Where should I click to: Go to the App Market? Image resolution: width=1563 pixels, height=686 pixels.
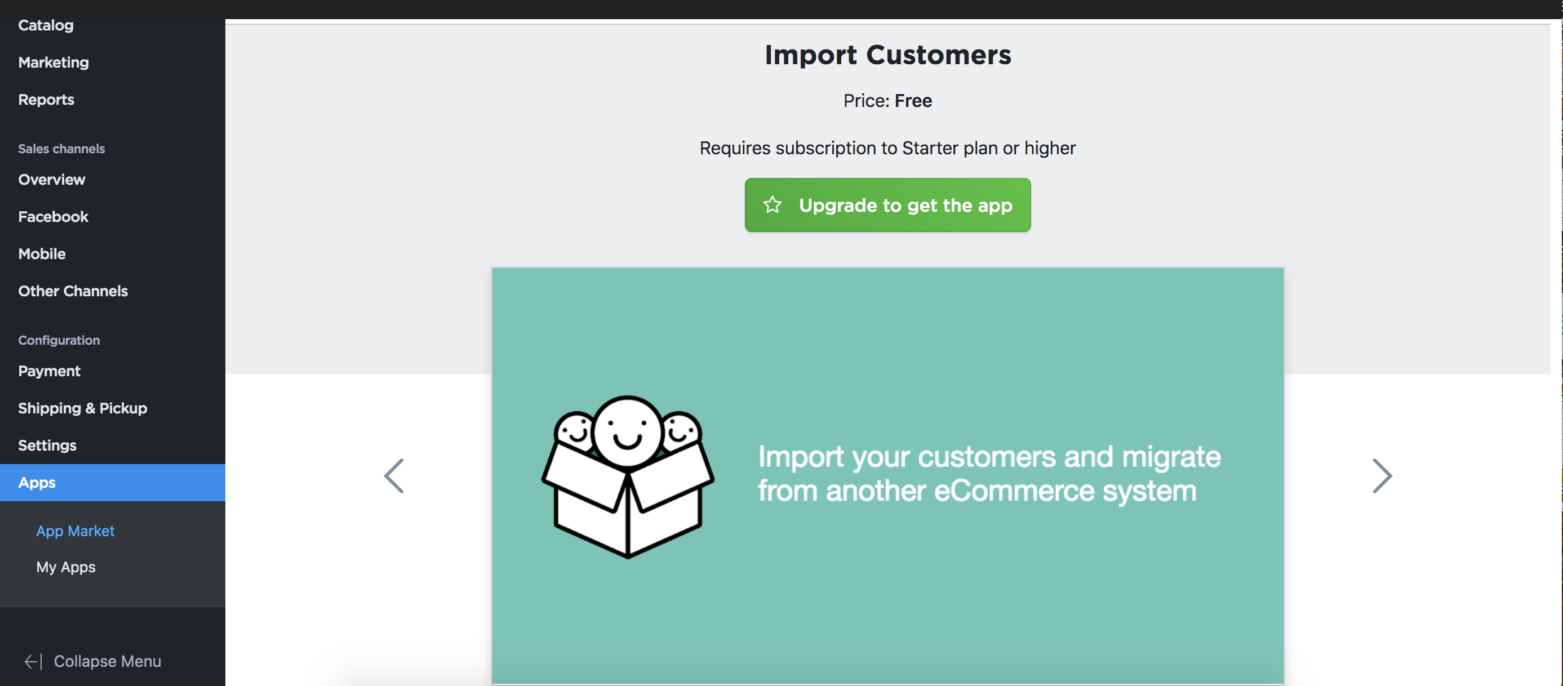tap(74, 531)
